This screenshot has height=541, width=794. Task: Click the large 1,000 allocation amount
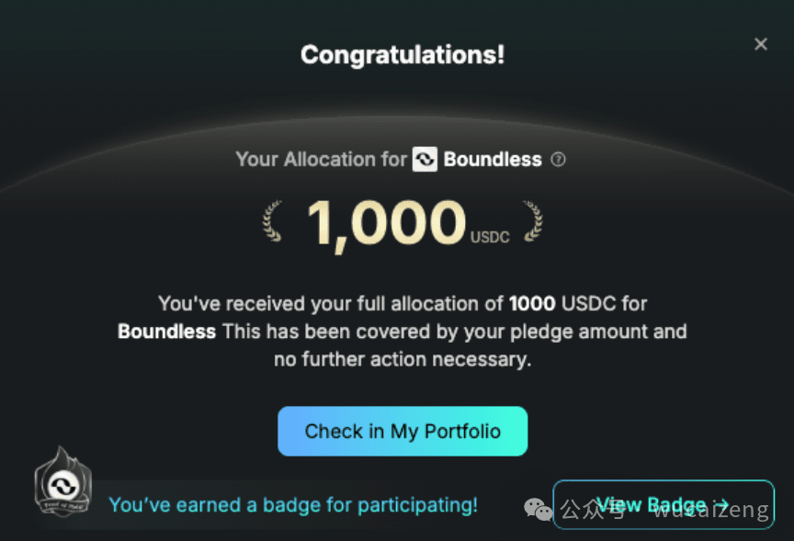386,223
